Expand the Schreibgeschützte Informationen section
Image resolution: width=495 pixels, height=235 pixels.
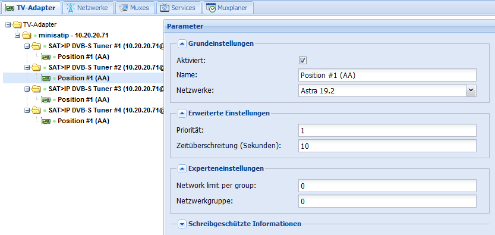coord(182,224)
